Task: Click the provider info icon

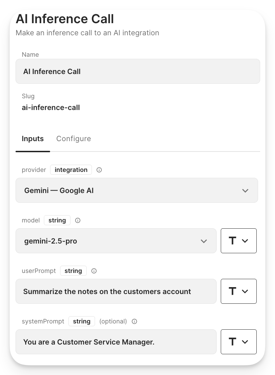Action: pos(99,170)
